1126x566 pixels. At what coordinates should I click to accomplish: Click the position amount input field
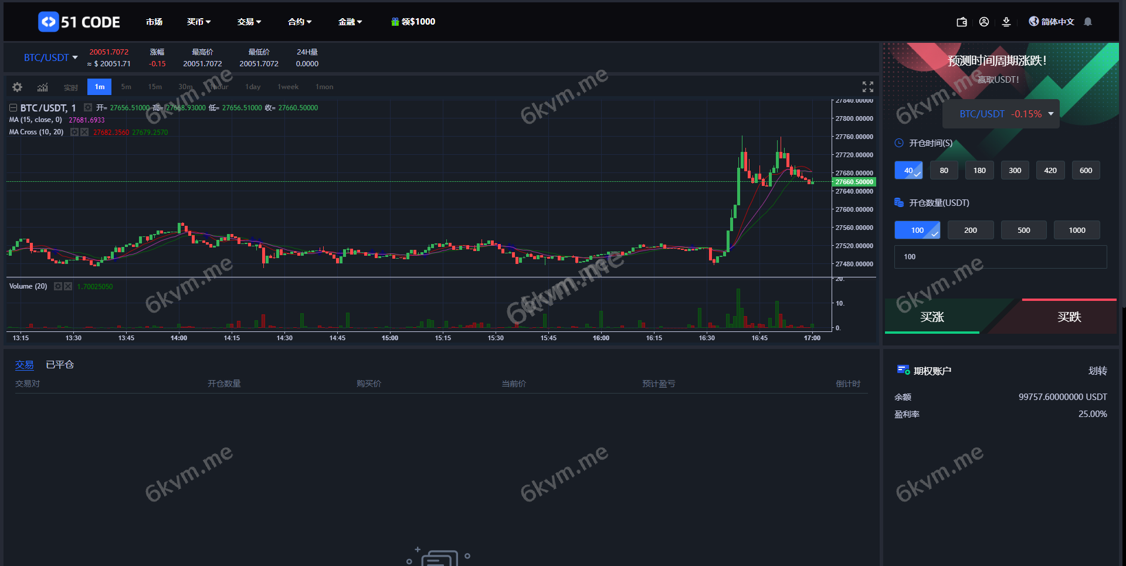[x=1000, y=257]
